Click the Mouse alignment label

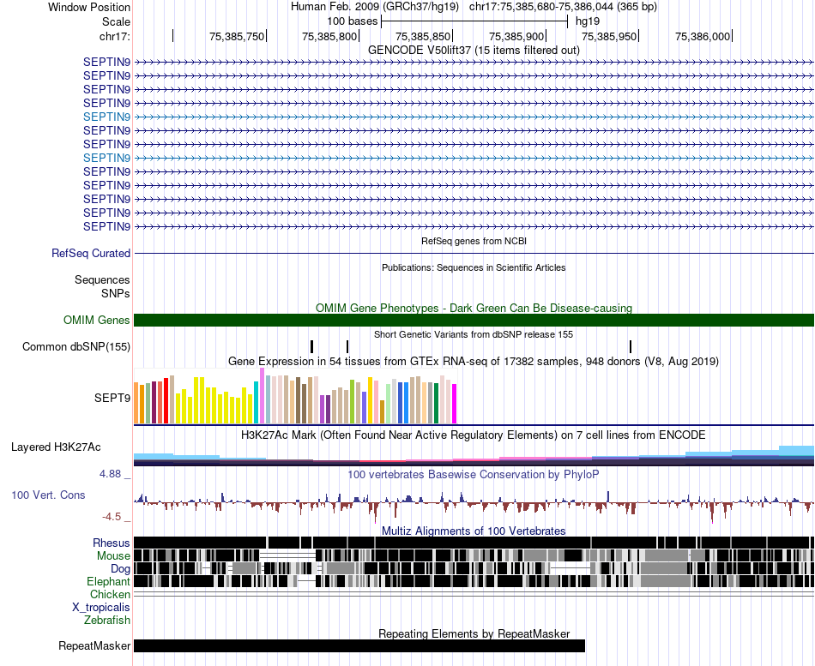[x=113, y=556]
